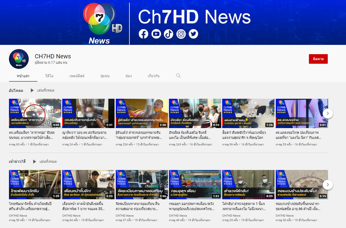The width and height of the screenshot is (346, 228).
Task: Switch to the วิดีโอ tab
Action: pyautogui.click(x=49, y=76)
